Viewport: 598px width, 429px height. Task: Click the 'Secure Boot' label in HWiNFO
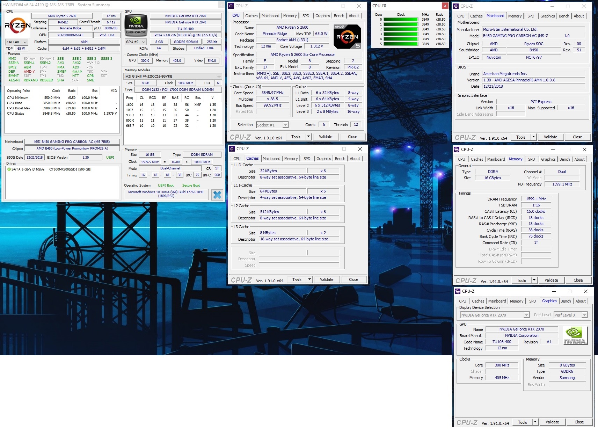[x=191, y=186]
